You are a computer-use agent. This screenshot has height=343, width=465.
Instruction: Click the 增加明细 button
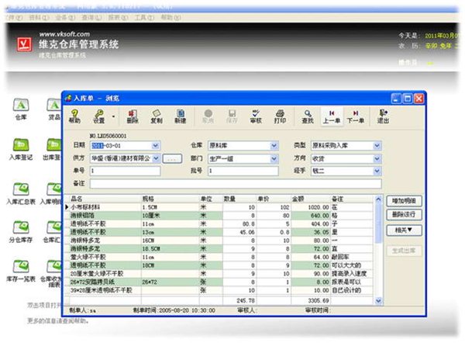pyautogui.click(x=404, y=201)
